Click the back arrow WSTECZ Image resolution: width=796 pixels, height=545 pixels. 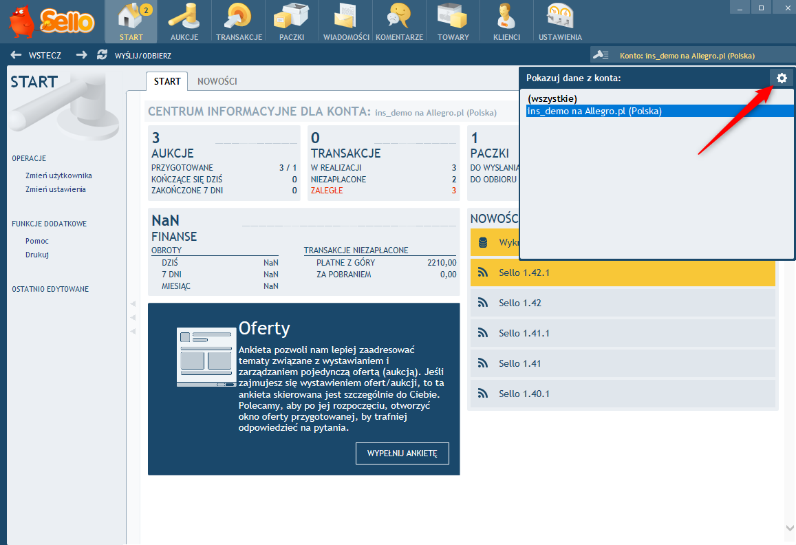pyautogui.click(x=36, y=55)
